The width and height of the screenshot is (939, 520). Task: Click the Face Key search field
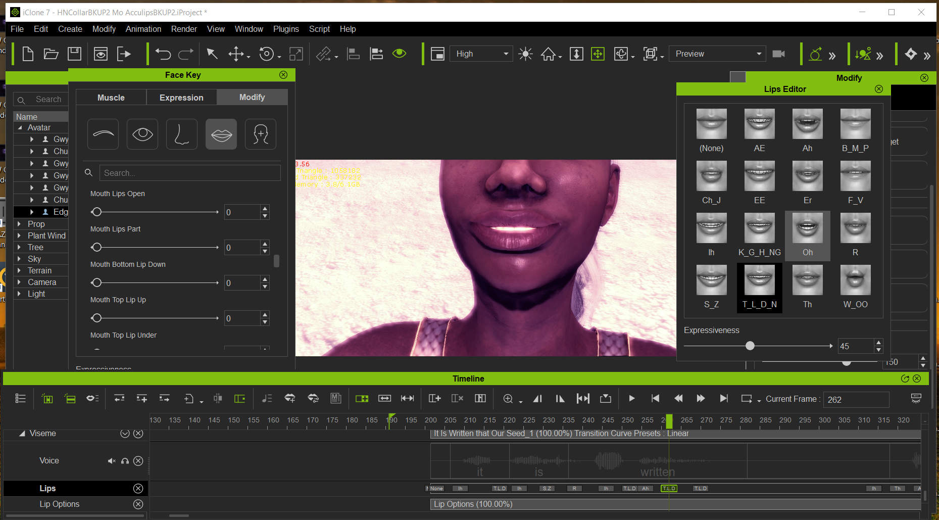tap(190, 173)
